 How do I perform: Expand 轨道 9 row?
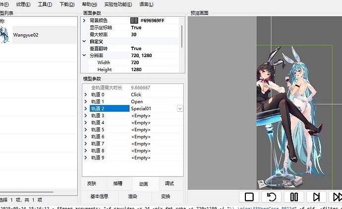85,157
